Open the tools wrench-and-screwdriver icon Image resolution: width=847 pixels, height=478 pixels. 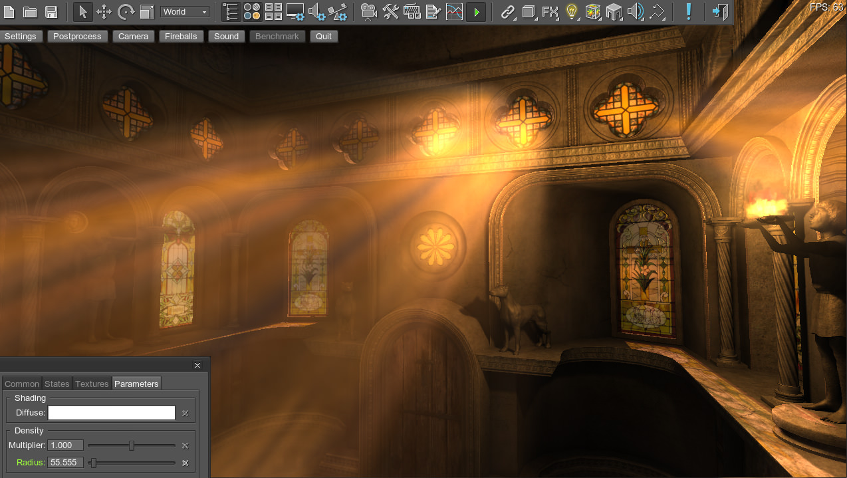(x=390, y=12)
